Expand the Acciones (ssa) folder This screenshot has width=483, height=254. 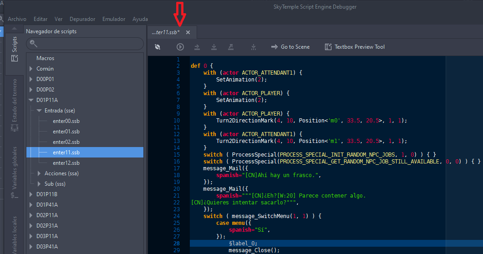[39, 173]
